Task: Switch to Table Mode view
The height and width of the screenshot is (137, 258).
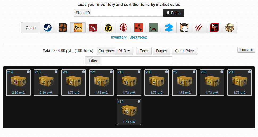Action: tap(246, 50)
